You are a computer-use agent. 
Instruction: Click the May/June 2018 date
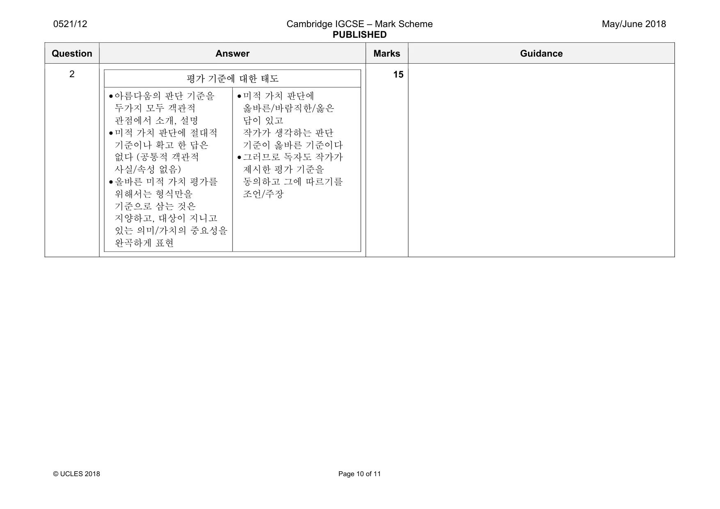[x=633, y=24]
